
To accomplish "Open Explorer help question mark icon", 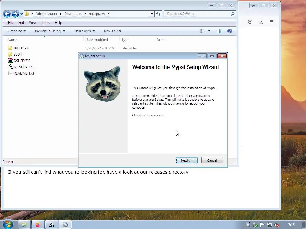I will [230, 31].
